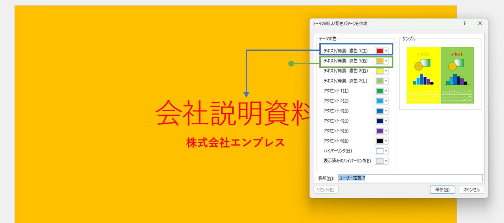Click the dark navy アクセント 4 swatch
This screenshot has width=504, height=223.
click(380, 121)
